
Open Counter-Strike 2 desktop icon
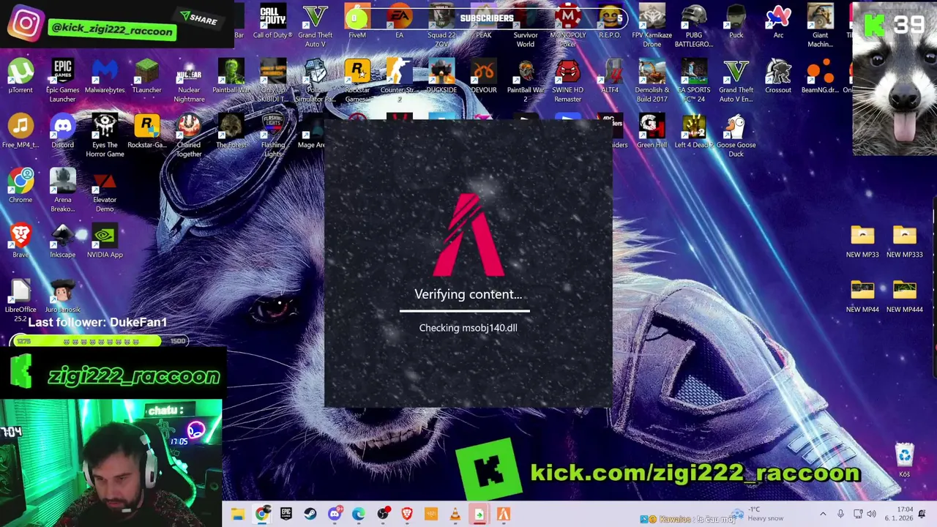coord(399,81)
